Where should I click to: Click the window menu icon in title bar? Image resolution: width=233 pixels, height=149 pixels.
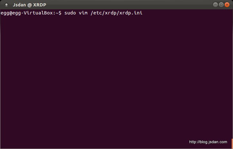pos(6,5)
